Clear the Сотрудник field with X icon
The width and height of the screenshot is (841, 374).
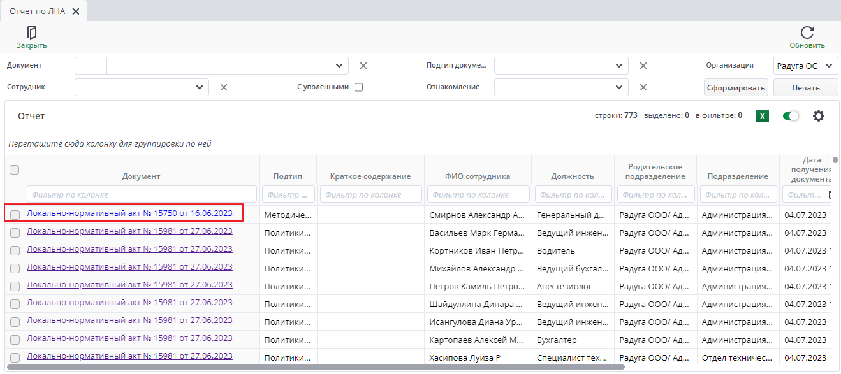224,87
